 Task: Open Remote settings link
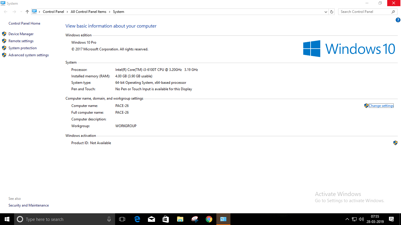point(21,41)
